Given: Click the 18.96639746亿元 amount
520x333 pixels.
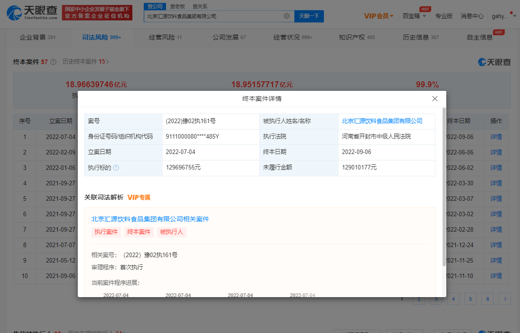Looking at the screenshot, I should tap(96, 84).
